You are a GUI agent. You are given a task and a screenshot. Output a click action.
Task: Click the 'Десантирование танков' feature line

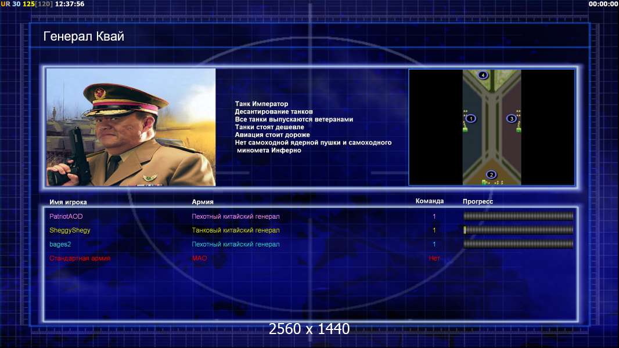point(273,111)
